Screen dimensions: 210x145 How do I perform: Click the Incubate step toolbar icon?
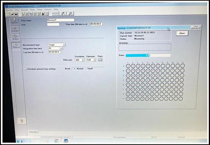[x=27, y=14]
